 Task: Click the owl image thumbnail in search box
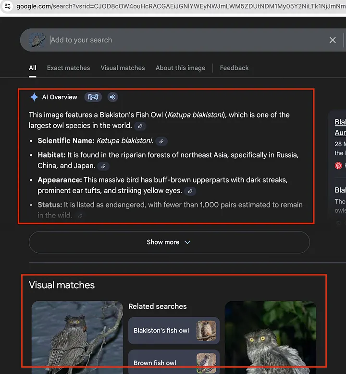point(37,40)
